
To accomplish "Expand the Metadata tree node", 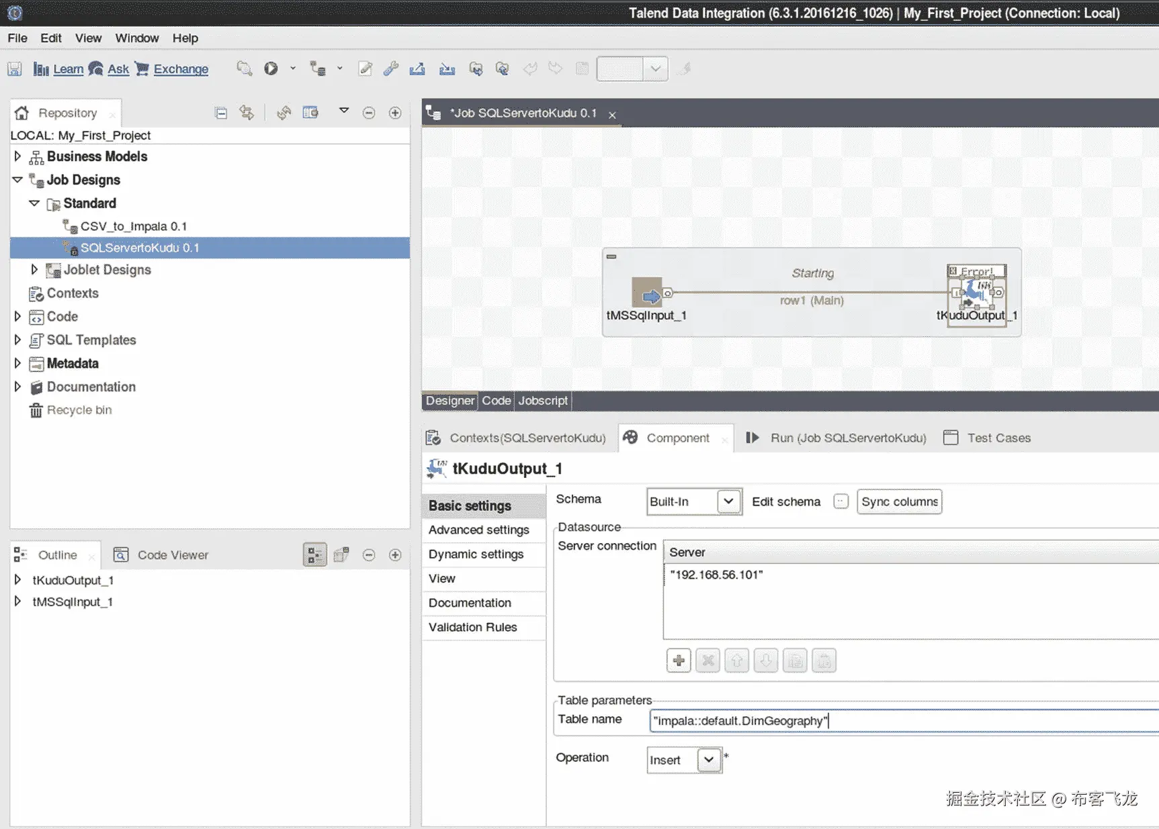I will tap(17, 363).
